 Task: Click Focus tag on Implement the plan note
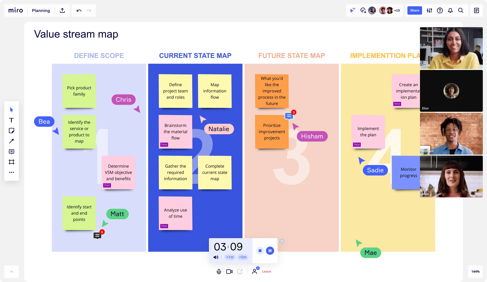pyautogui.click(x=357, y=144)
